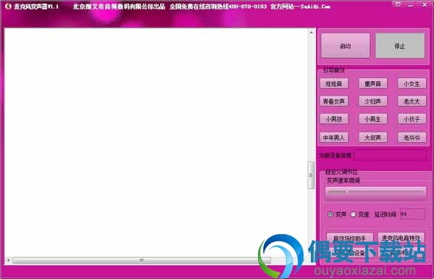Choose the 中年男人 voice preset

tap(334, 138)
